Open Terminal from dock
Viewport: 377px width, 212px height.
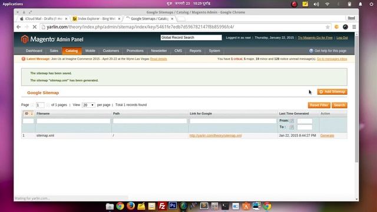[x=225, y=206]
